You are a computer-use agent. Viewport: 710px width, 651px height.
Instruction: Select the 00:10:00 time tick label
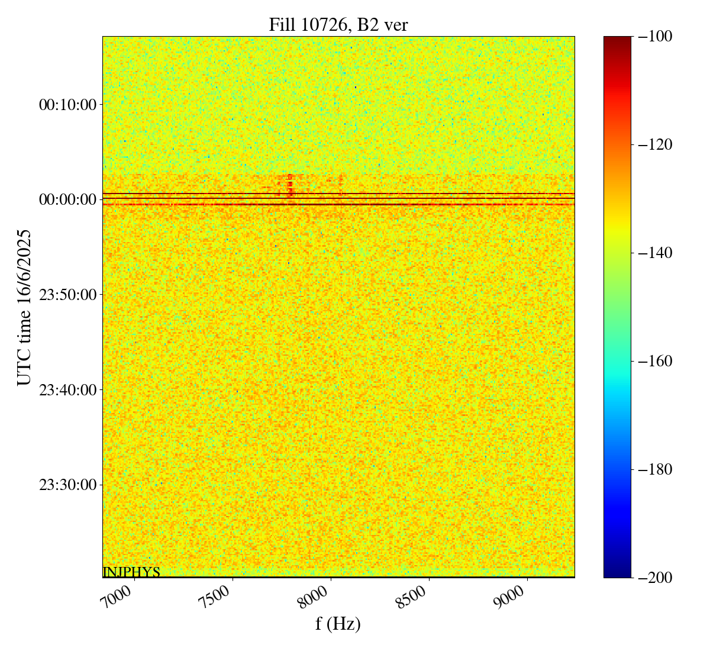point(67,105)
